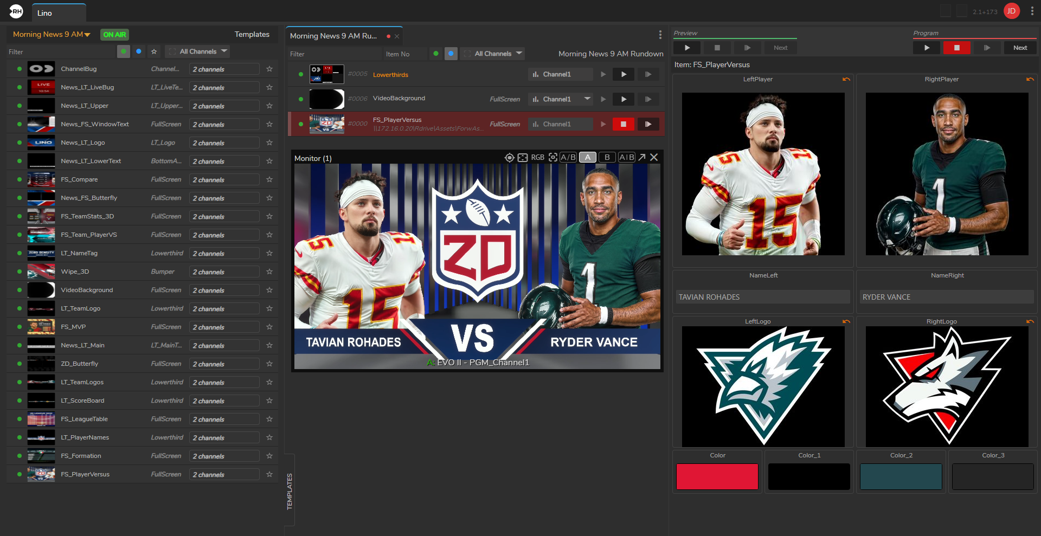Reset the RightPlayer image

(1030, 79)
